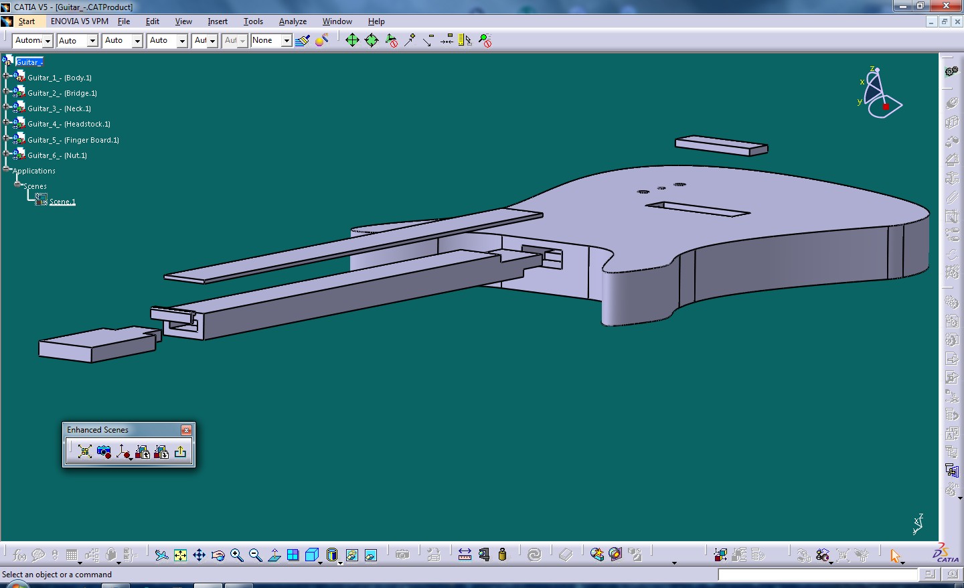964x588 pixels.
Task: Click the Reset Selected Products axis icon
Action: click(123, 452)
